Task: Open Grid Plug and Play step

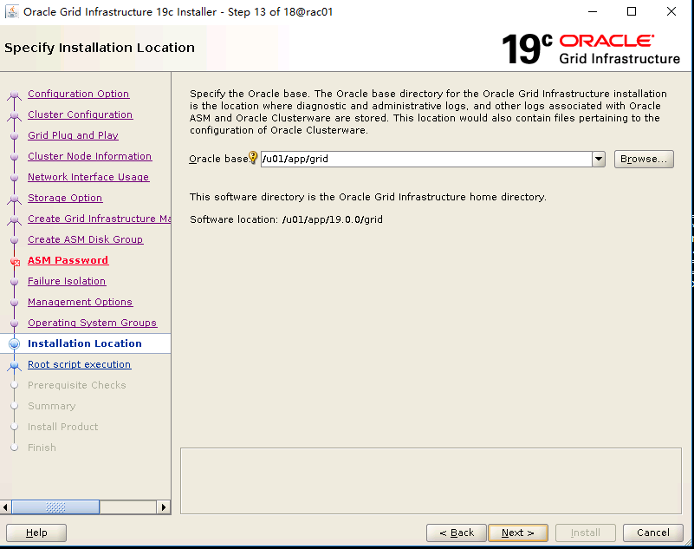Action: tap(73, 135)
